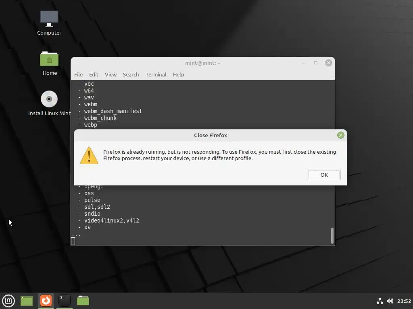Click the terminal vertical scrollbar thumb

click(x=332, y=236)
